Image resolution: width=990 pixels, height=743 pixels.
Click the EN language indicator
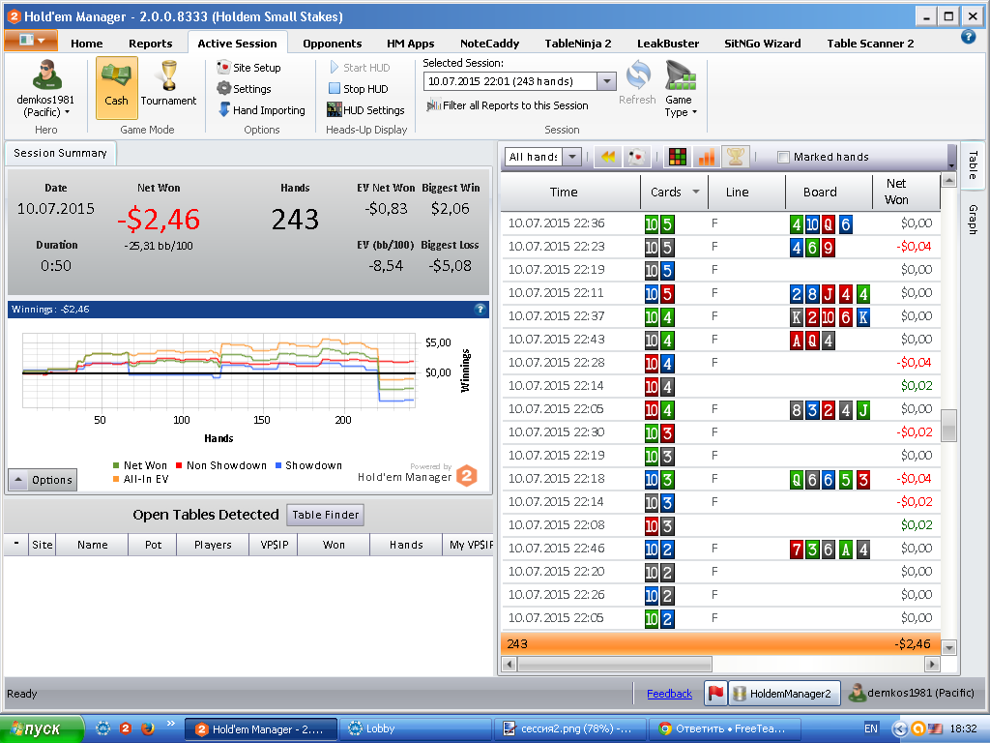coord(871,728)
